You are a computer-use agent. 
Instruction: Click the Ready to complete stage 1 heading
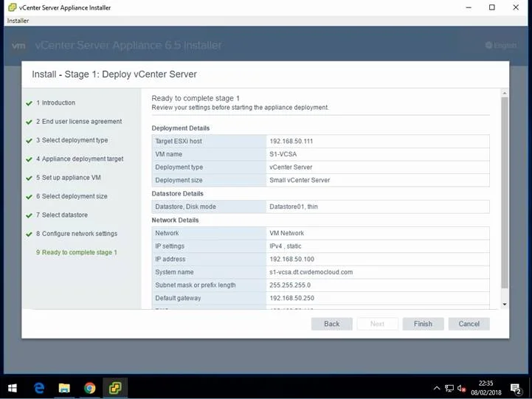(x=196, y=98)
